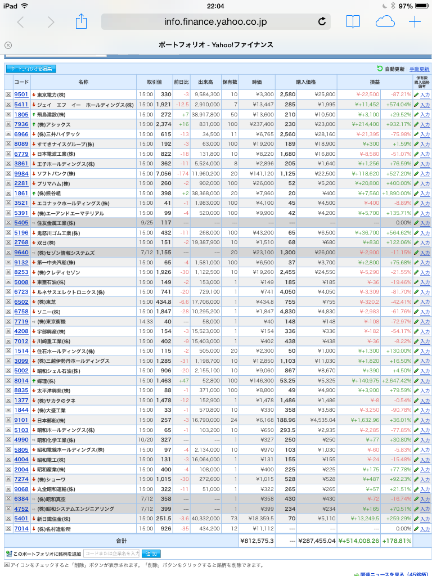The width and height of the screenshot is (432, 576).
Task: Open stock code 9501 link
Action: point(21,94)
